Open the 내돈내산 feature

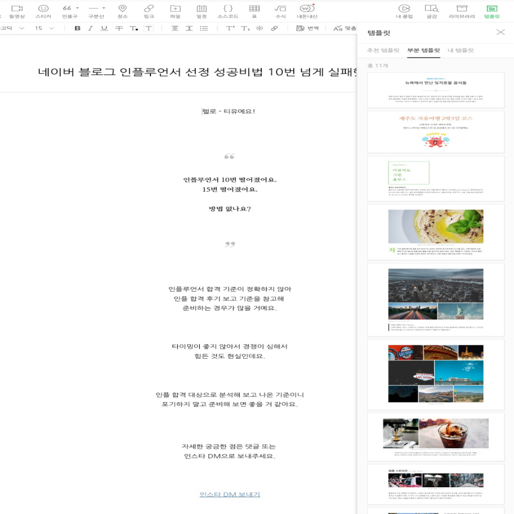pos(307,11)
